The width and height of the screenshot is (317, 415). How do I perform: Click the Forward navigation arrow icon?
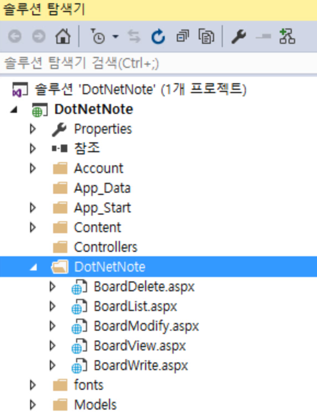39,36
